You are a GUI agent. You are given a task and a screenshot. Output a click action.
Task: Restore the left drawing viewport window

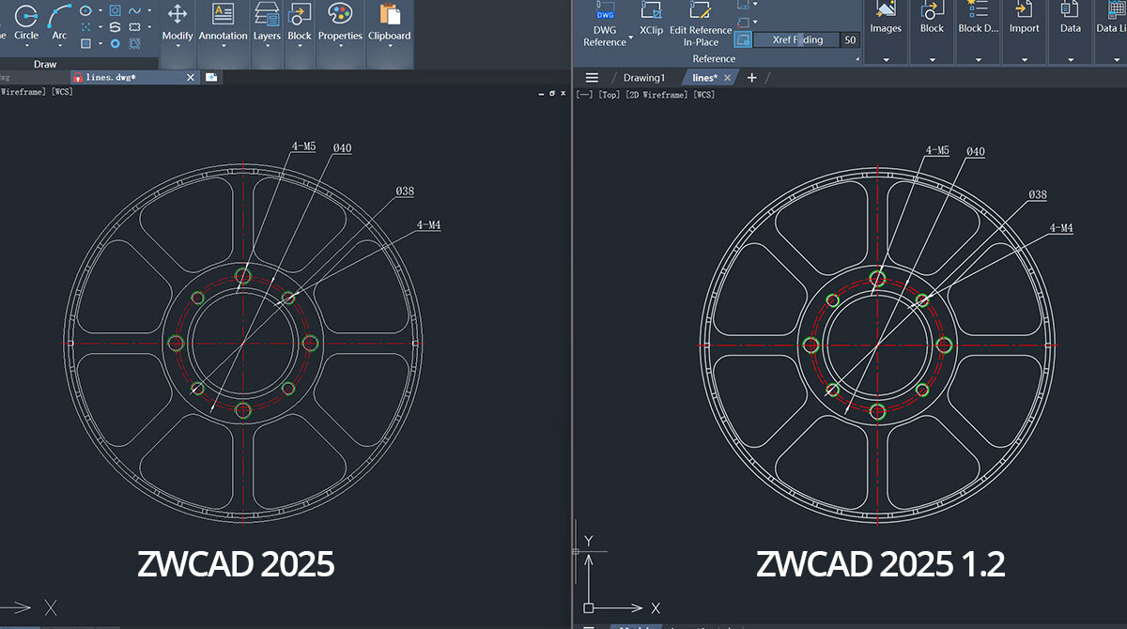click(x=553, y=95)
